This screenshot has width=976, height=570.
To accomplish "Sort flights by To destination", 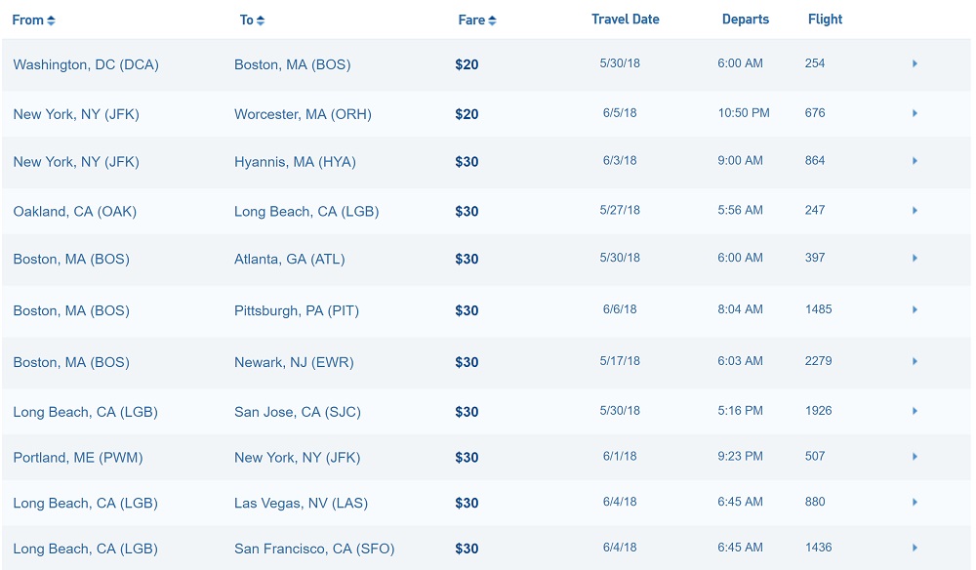I will tap(252, 20).
